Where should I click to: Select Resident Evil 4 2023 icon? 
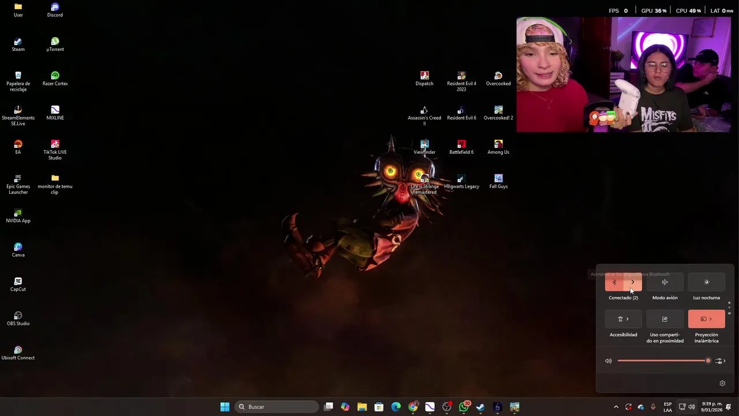[x=461, y=81]
